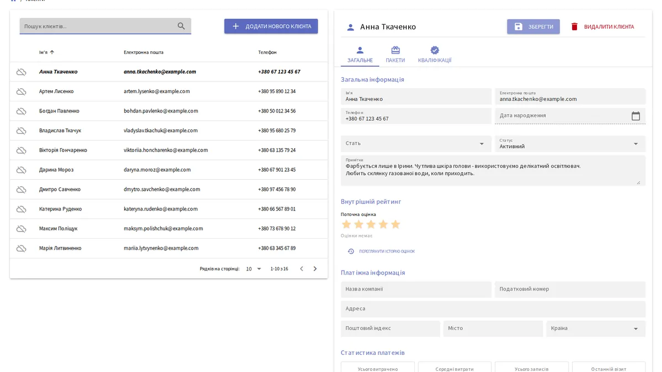Click the search magnifier icon
The height and width of the screenshot is (372, 662).
(x=181, y=26)
